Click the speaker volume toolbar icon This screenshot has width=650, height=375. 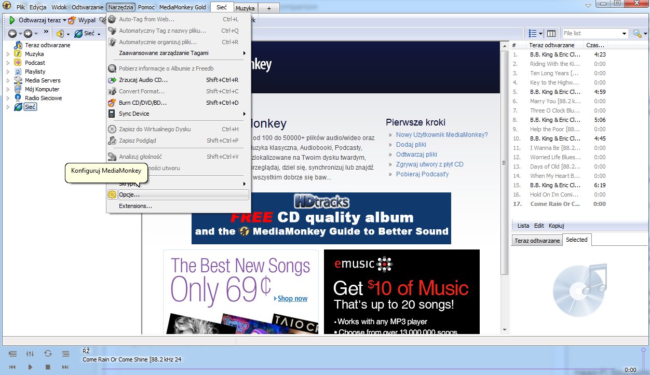pos(60,34)
